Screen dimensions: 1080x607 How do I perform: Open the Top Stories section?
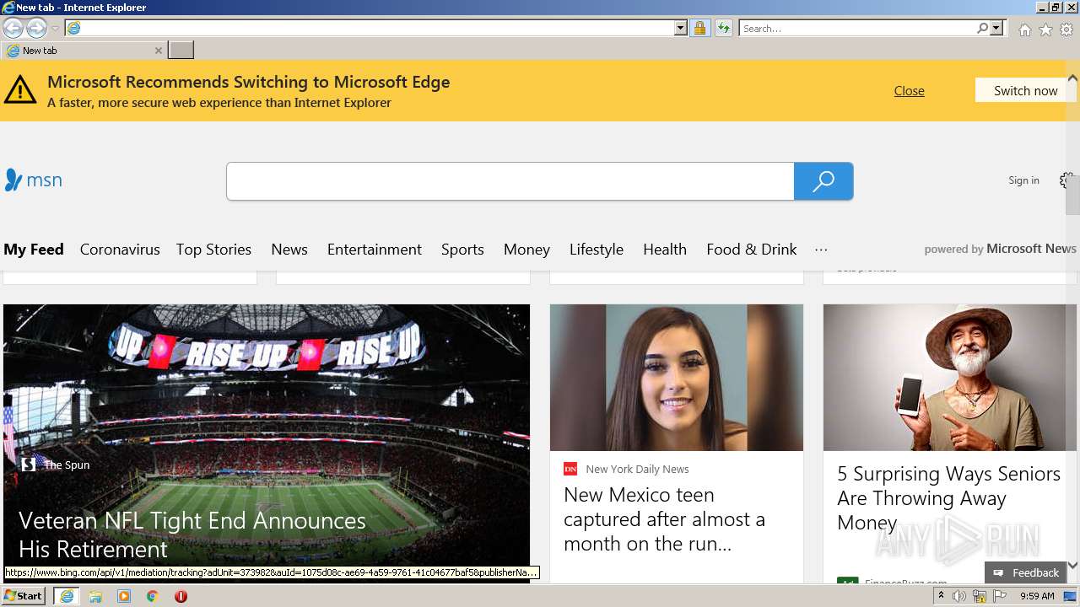(x=213, y=250)
